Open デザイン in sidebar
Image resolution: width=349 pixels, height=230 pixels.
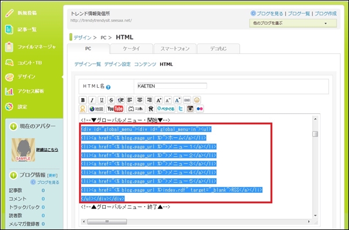[26, 77]
